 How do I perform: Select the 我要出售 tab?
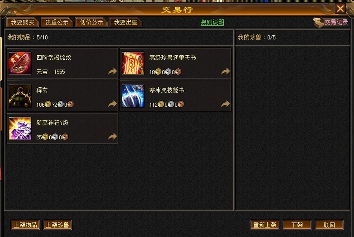pos(125,22)
